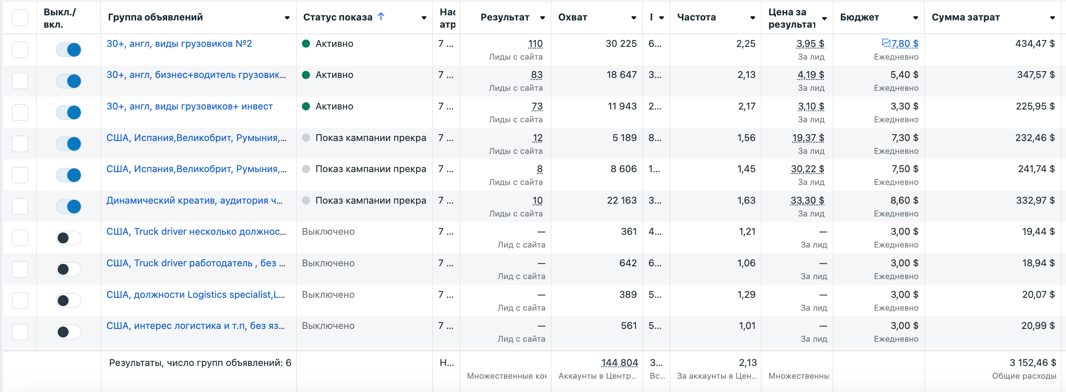Toggle off the 30+, англ, виды грузовиков №2 ad set
This screenshot has height=392, width=1066.
click(69, 50)
